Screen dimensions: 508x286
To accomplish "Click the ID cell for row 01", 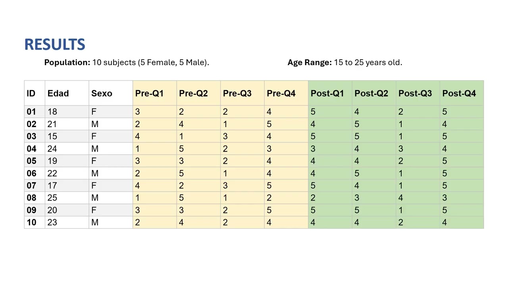I will coord(35,112).
